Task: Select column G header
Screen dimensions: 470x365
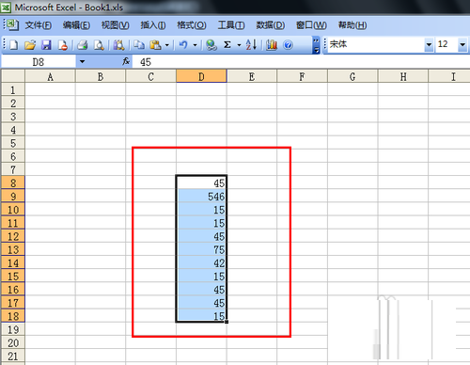Action: (352, 76)
